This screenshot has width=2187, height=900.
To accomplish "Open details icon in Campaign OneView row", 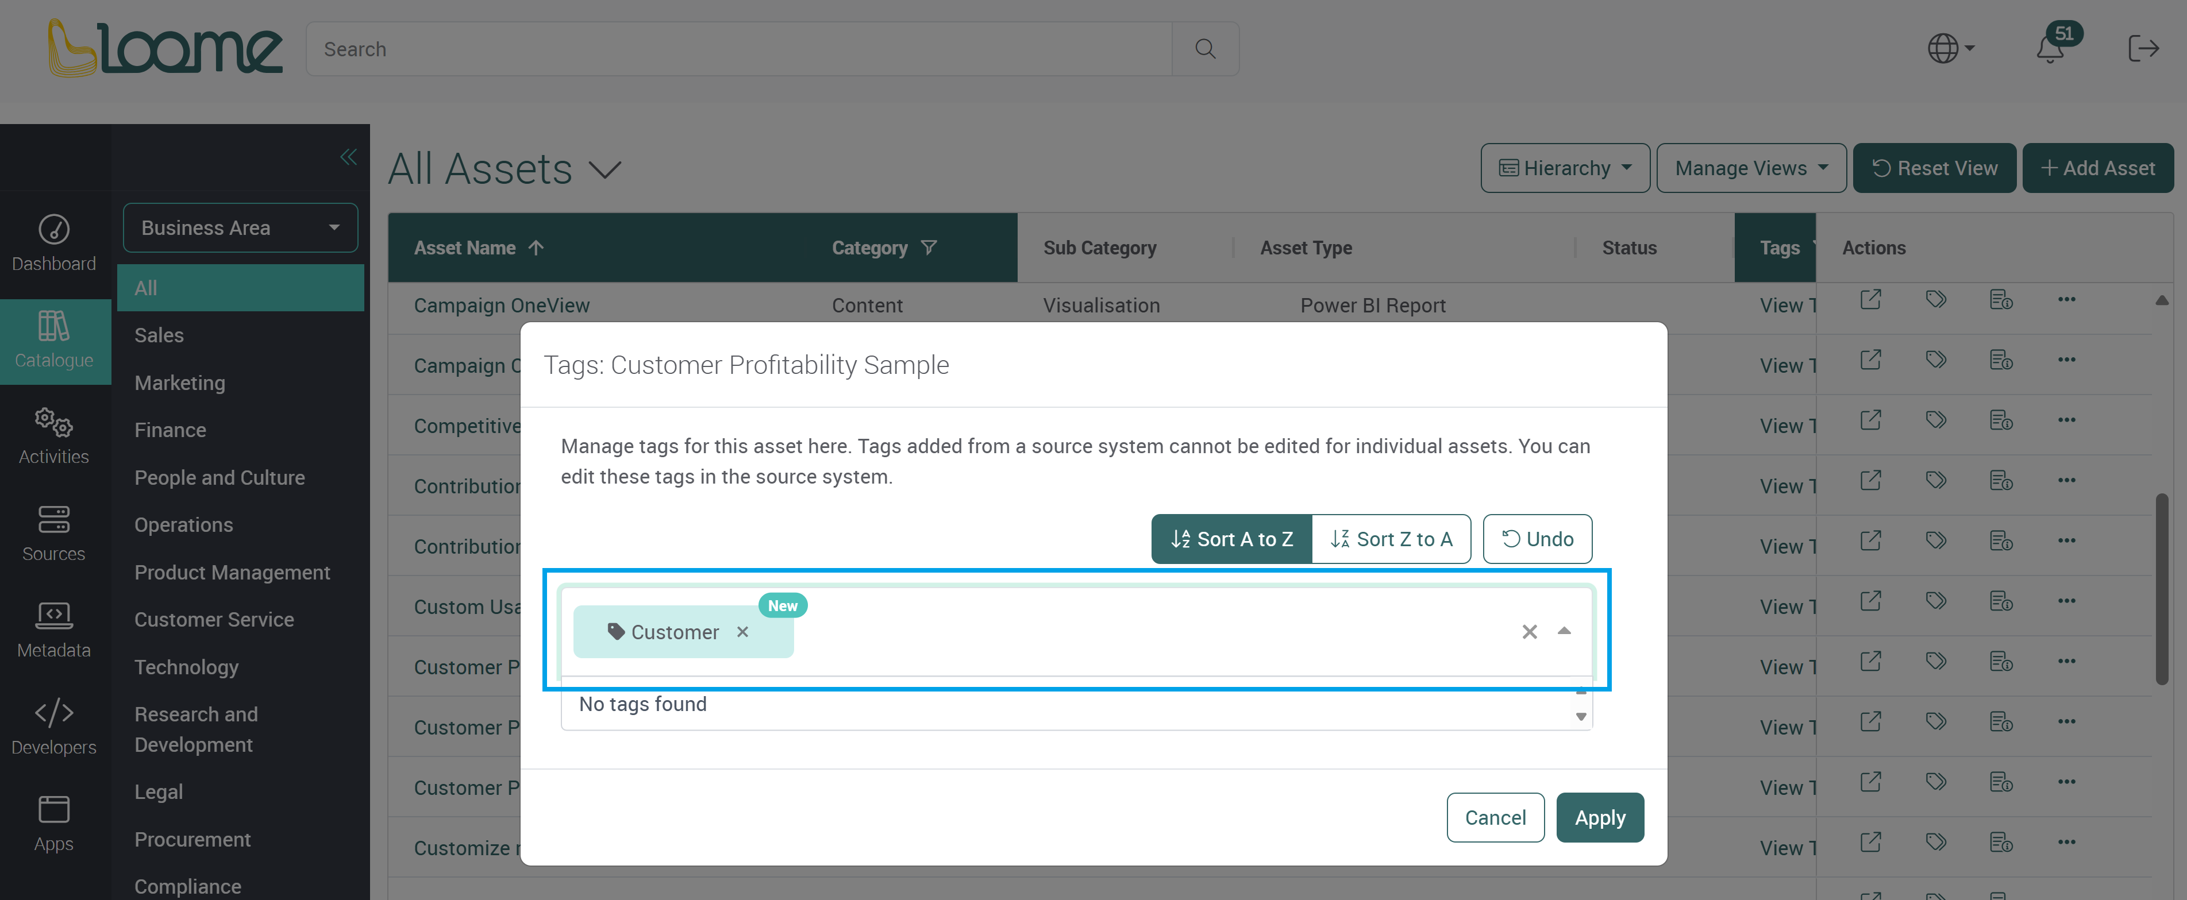I will point(2000,299).
